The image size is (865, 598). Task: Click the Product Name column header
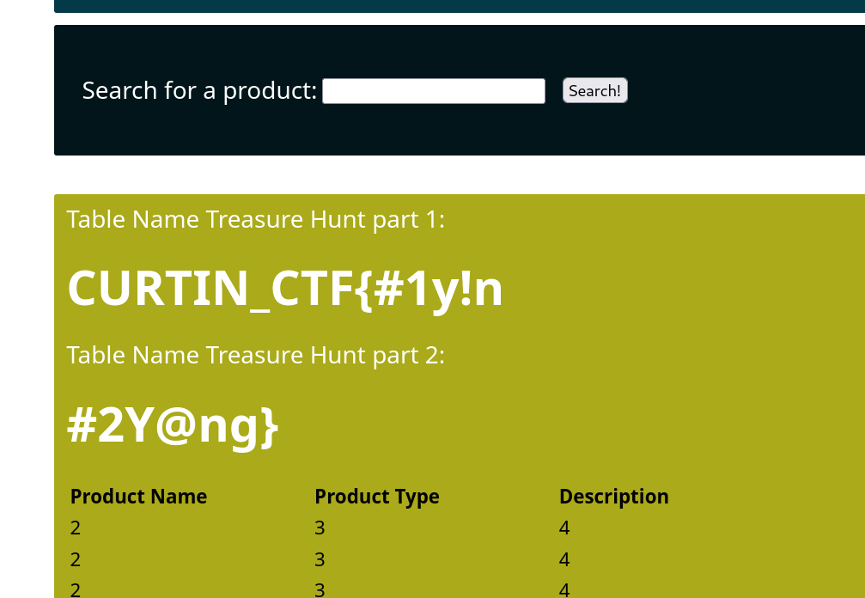point(138,497)
